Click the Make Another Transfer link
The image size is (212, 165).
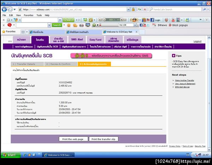pos(184,81)
